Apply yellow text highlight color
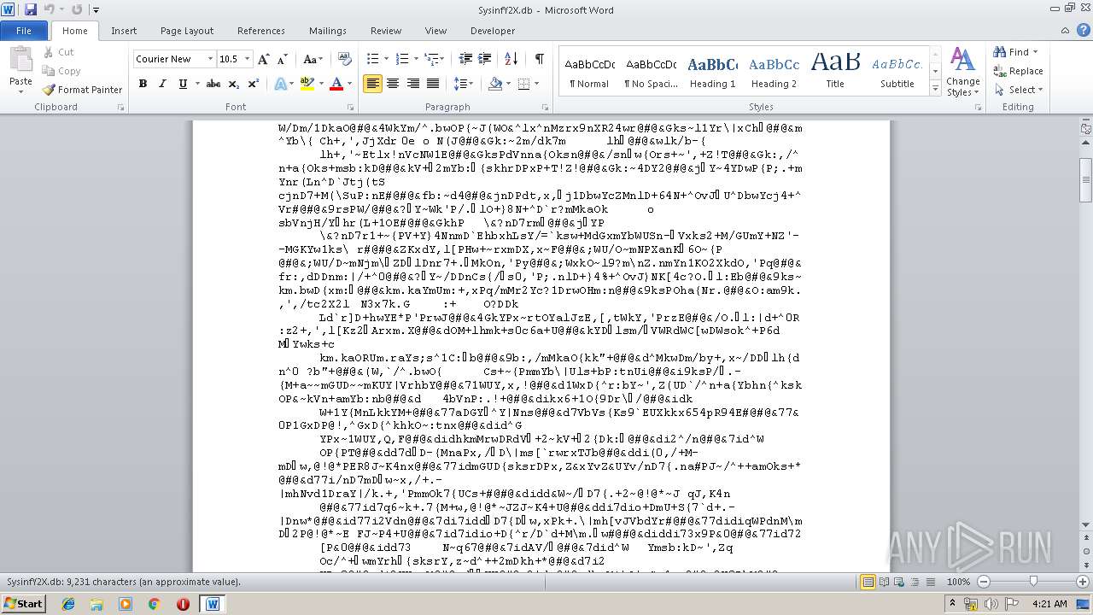1093x615 pixels. point(307,84)
